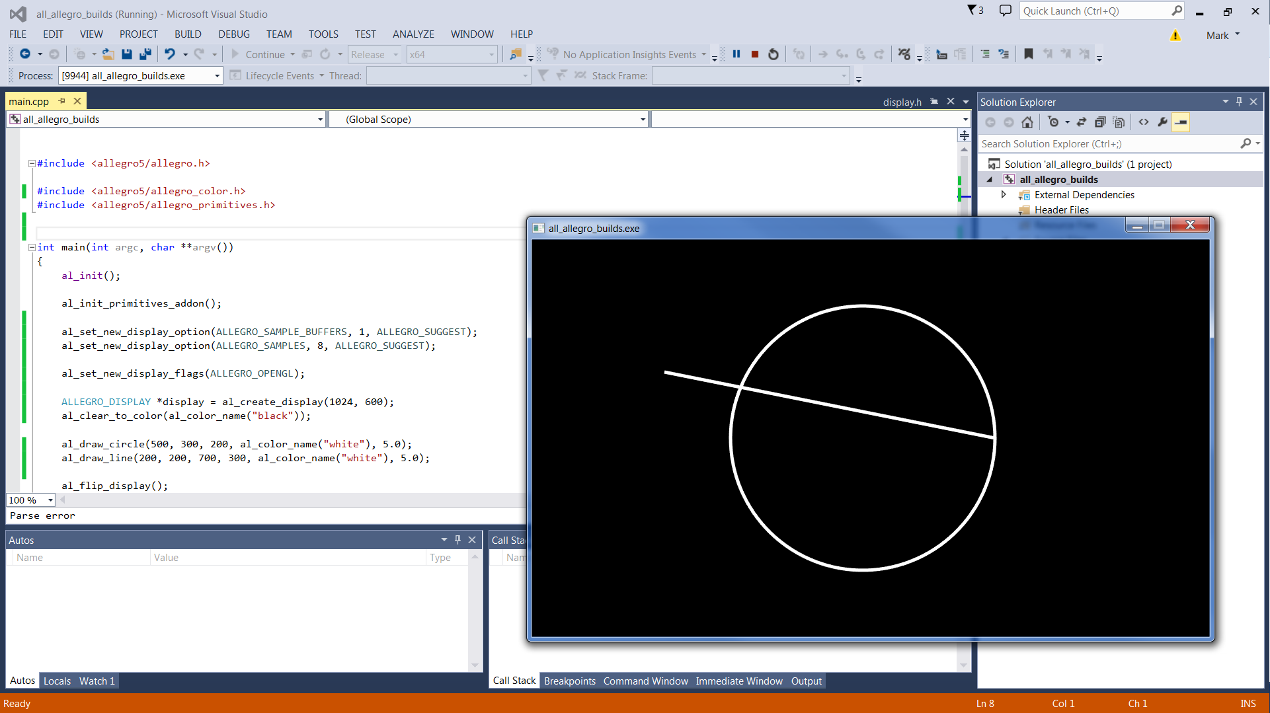
Task: Click Collapse All in Solution Explorer
Action: (x=1100, y=122)
